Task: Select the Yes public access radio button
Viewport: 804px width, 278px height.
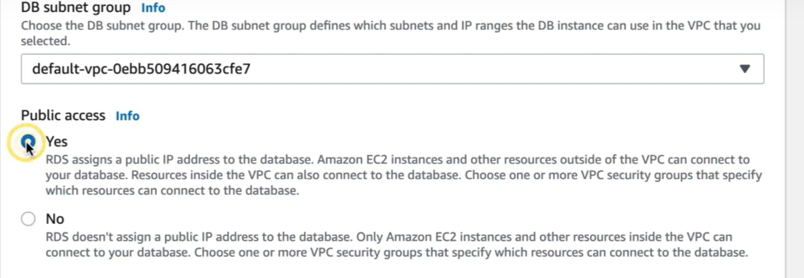Action: pyautogui.click(x=28, y=141)
